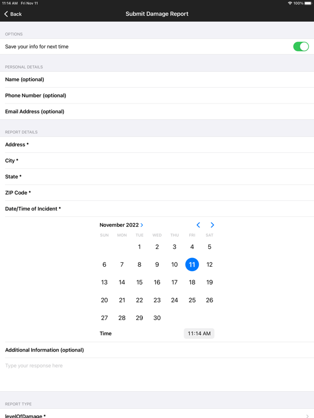
Task: Open the levelOfDamage selection row
Action: tap(157, 415)
